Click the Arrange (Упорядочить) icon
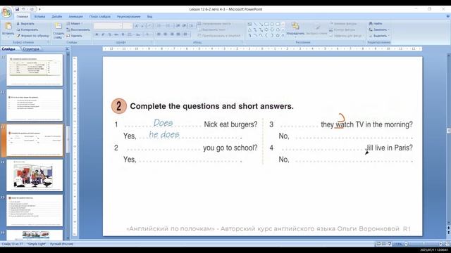 [x=295, y=27]
